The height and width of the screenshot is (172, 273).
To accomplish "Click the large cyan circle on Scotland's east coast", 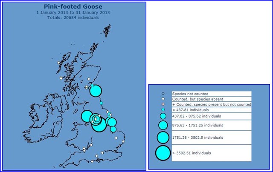I will (x=96, y=91).
